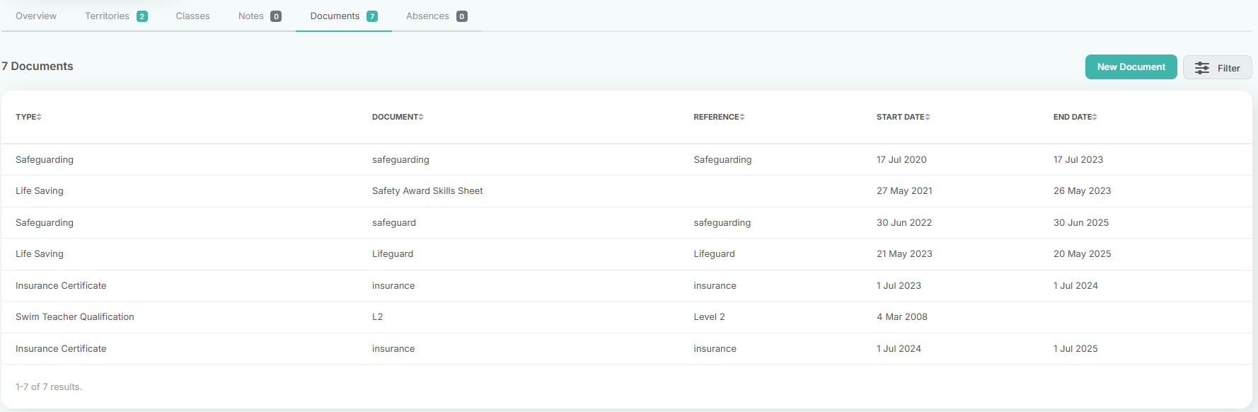Click the Territories count badge
This screenshot has height=412, width=1258.
pos(142,16)
